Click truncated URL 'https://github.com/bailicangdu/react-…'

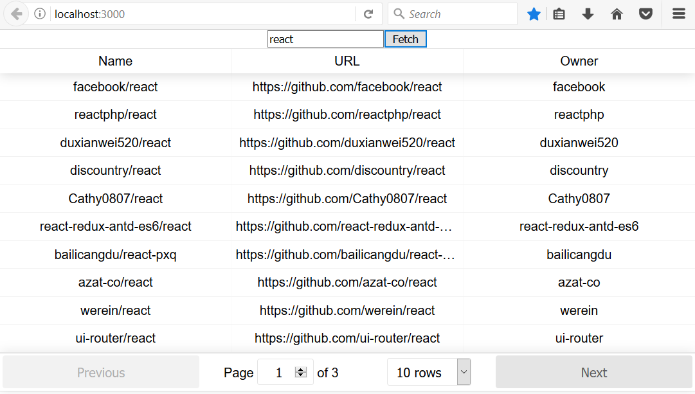(x=345, y=255)
